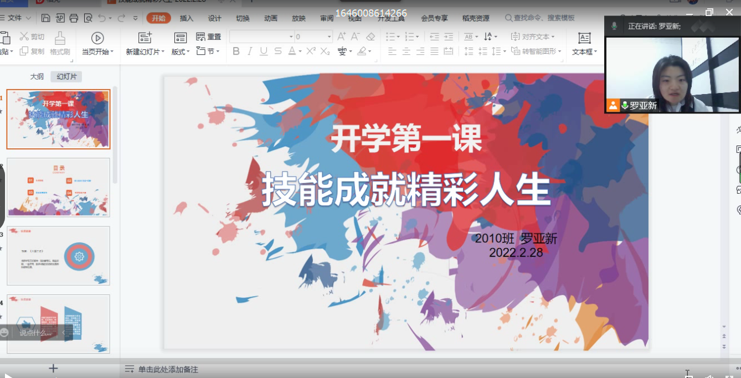Viewport: 741px width, 378px height.
Task: Click the add new slide plus icon
Action: coord(53,368)
